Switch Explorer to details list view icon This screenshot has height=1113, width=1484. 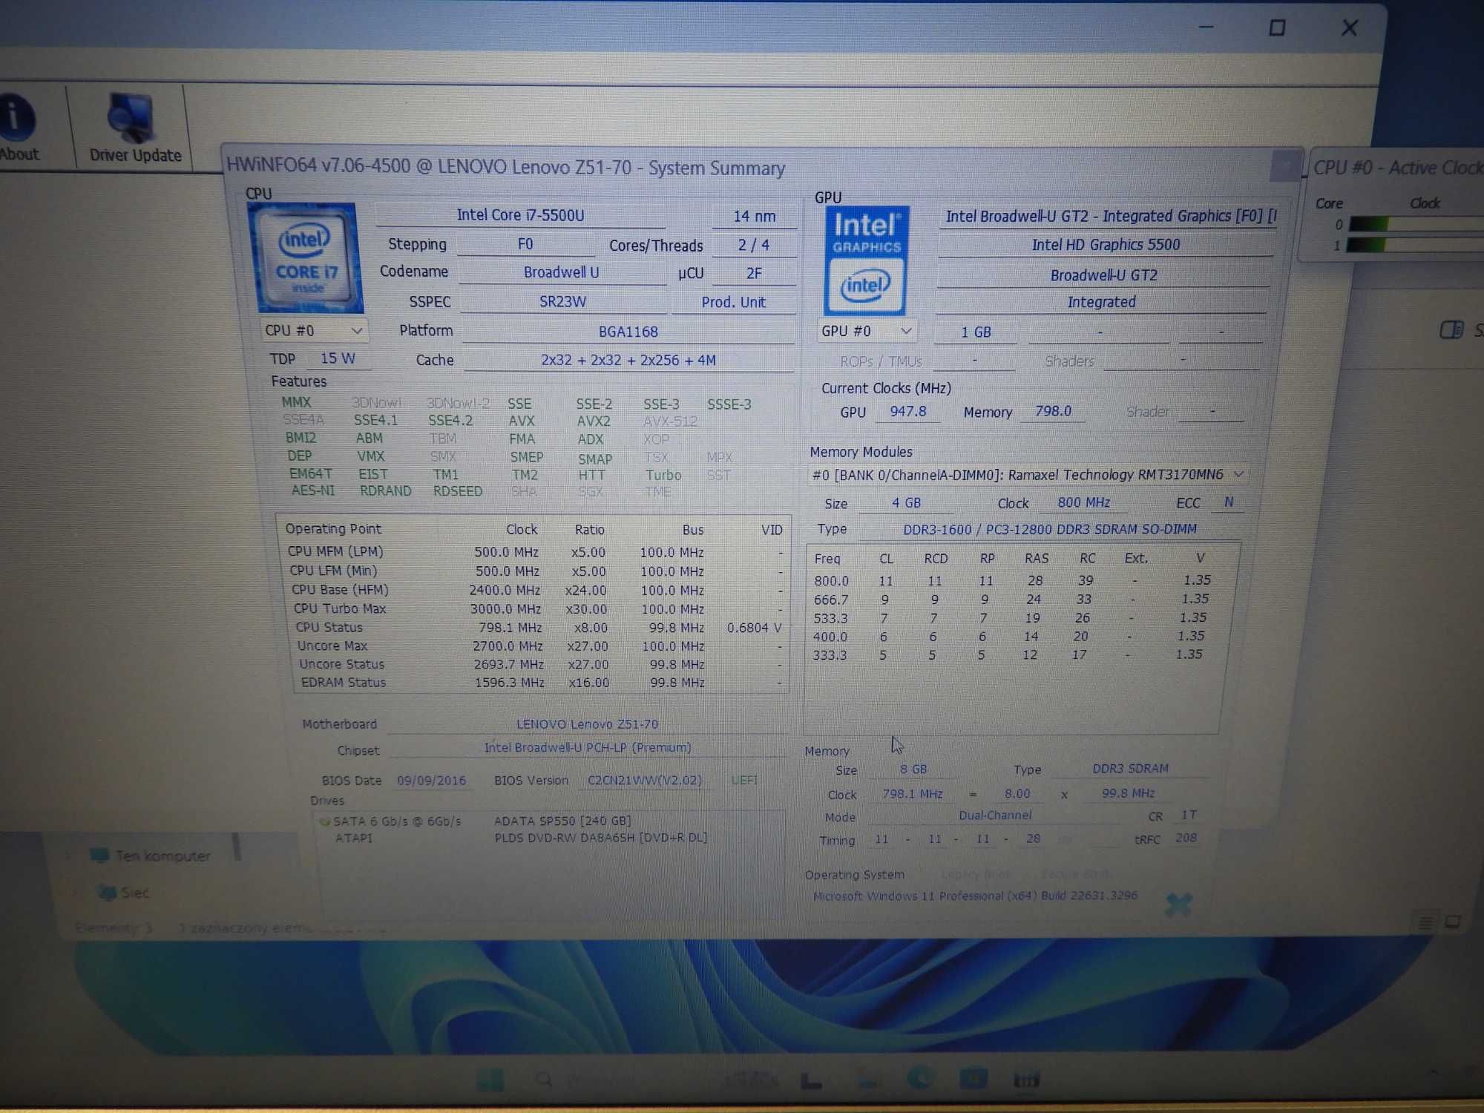pyautogui.click(x=1425, y=922)
